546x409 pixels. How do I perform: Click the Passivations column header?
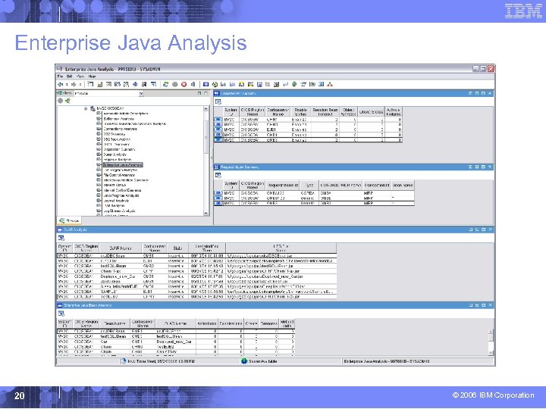point(231,323)
